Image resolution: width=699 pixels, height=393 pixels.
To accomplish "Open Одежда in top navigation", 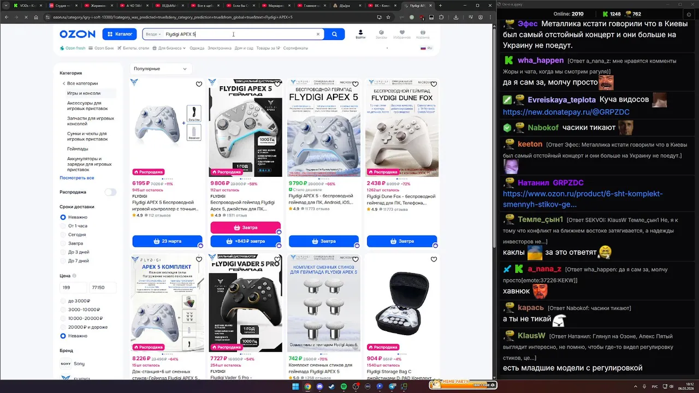I will (197, 48).
